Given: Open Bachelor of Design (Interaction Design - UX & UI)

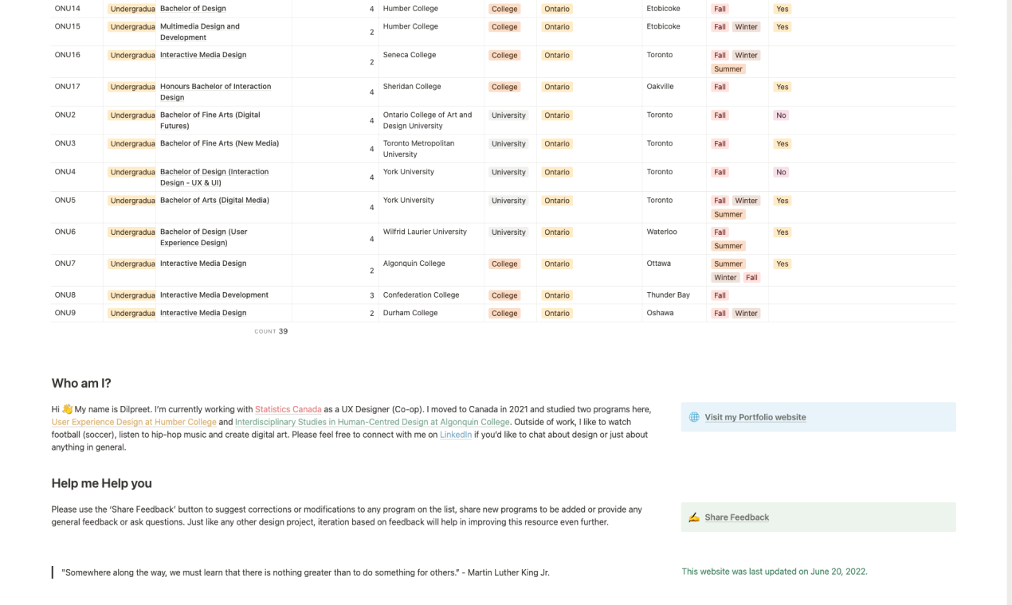Looking at the screenshot, I should point(214,177).
